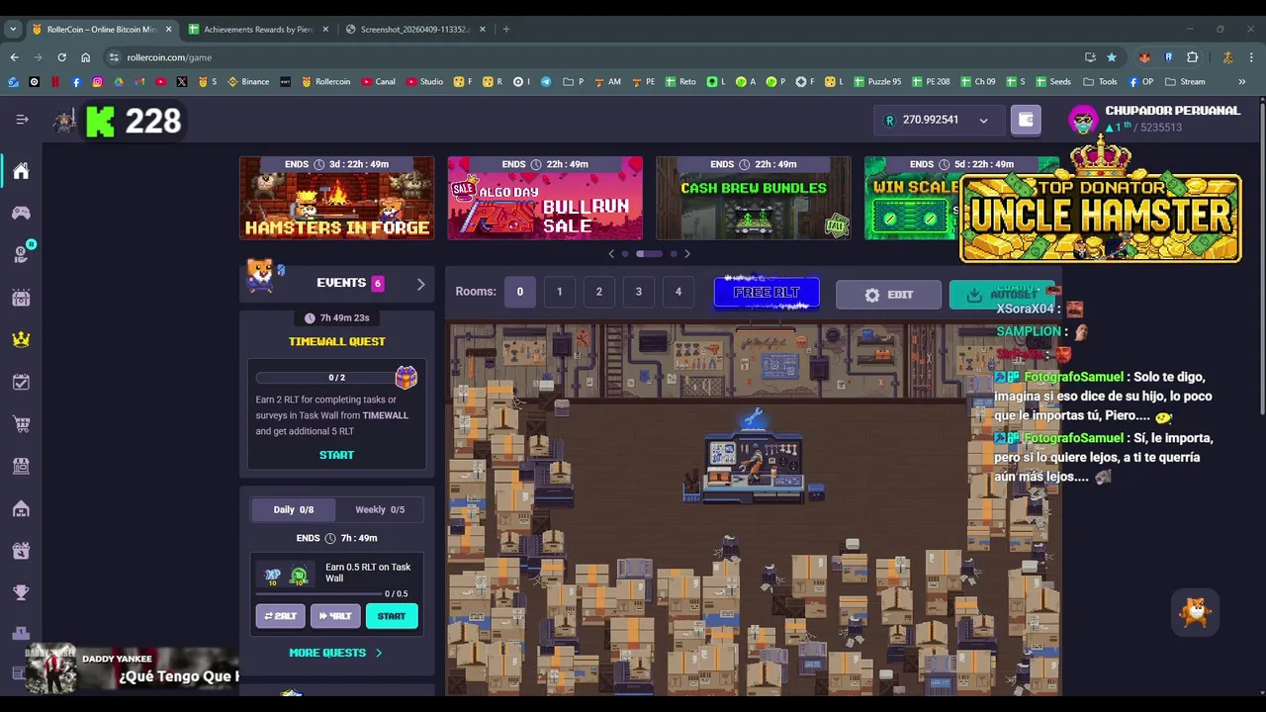Image resolution: width=1266 pixels, height=712 pixels.
Task: Click the FREE RLT button
Action: [x=767, y=293]
